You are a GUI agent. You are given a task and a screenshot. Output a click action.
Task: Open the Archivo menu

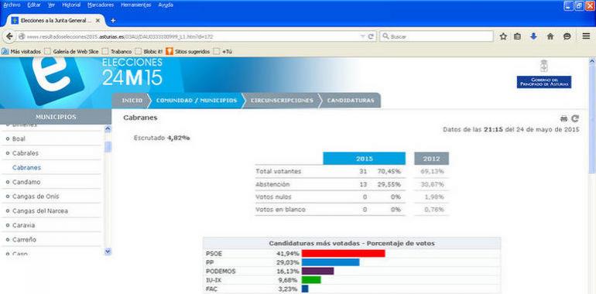click(12, 5)
